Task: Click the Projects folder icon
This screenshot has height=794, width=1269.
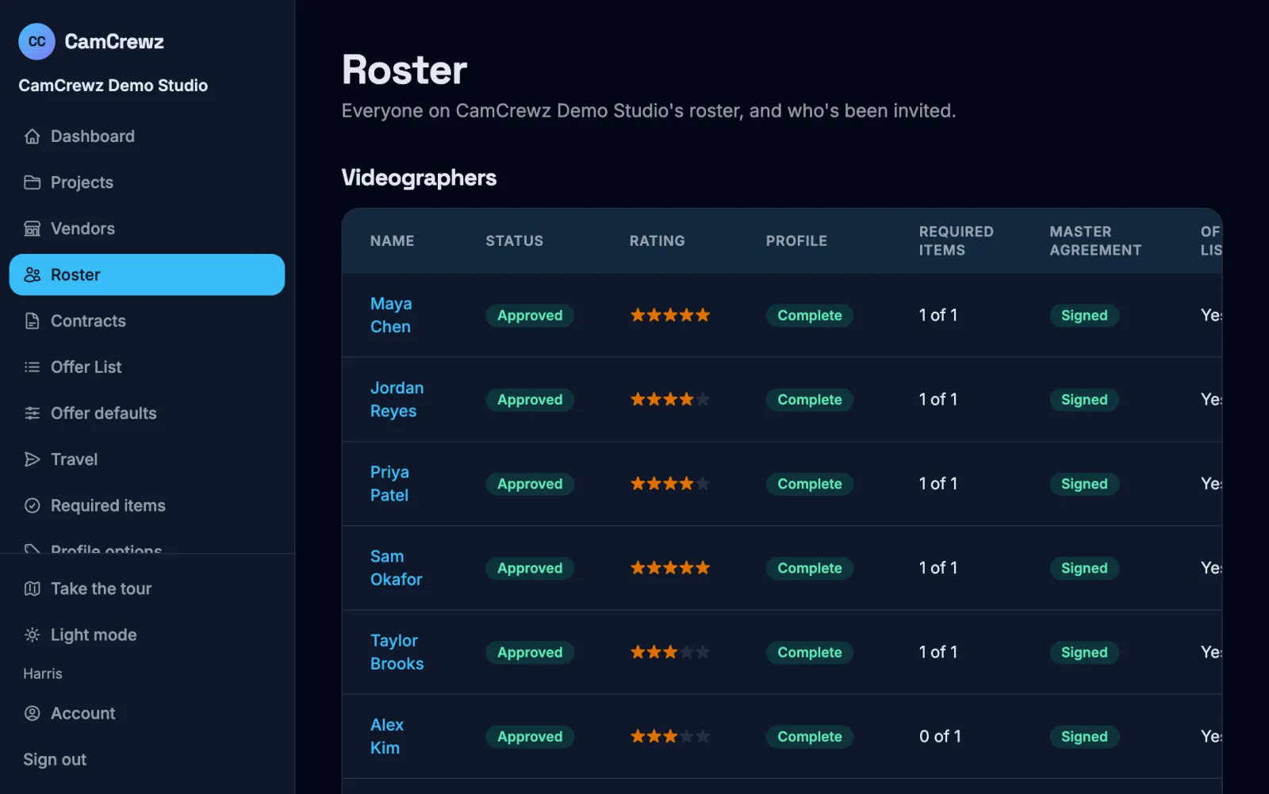Action: click(x=32, y=182)
